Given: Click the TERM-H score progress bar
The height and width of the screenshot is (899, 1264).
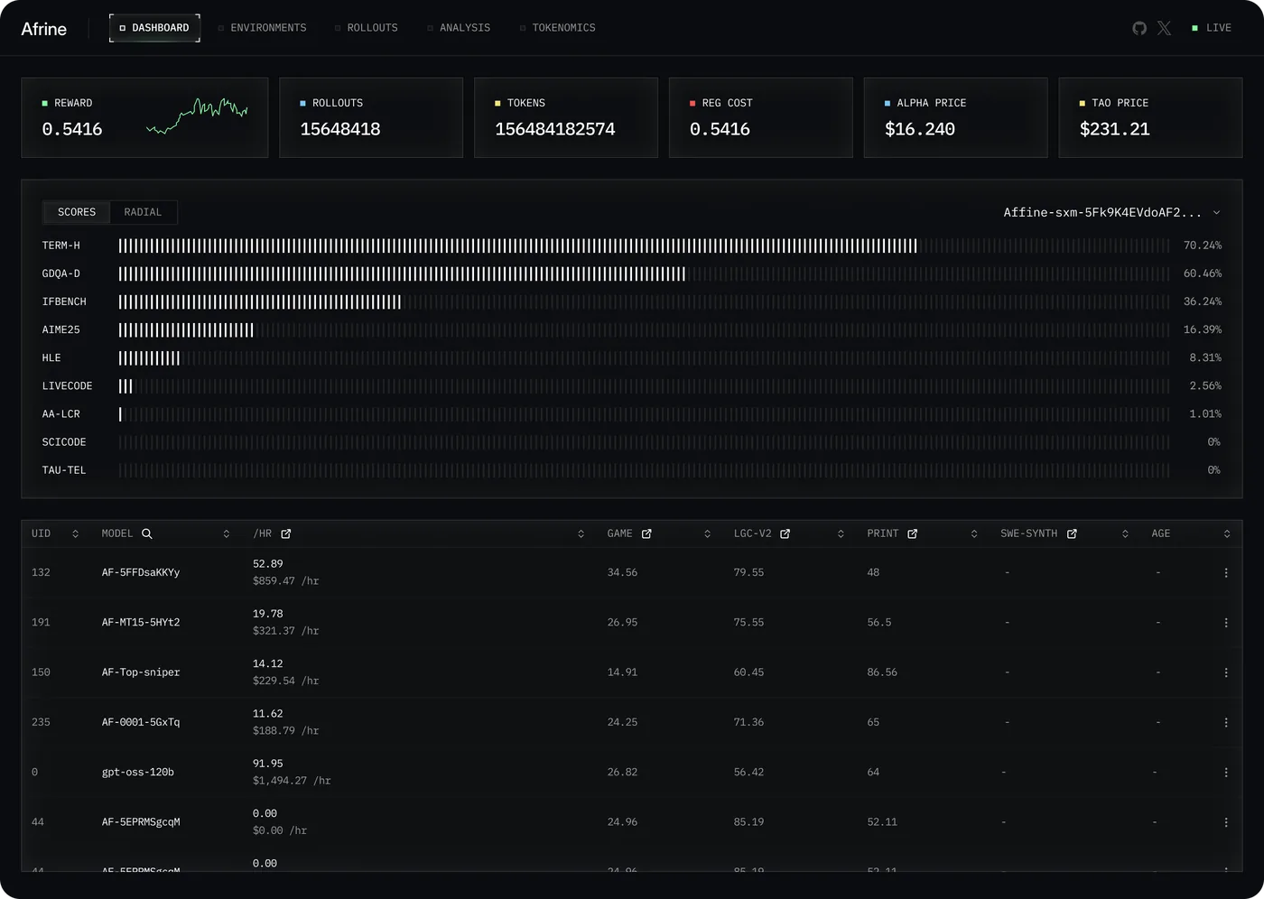Looking at the screenshot, I should (x=644, y=246).
